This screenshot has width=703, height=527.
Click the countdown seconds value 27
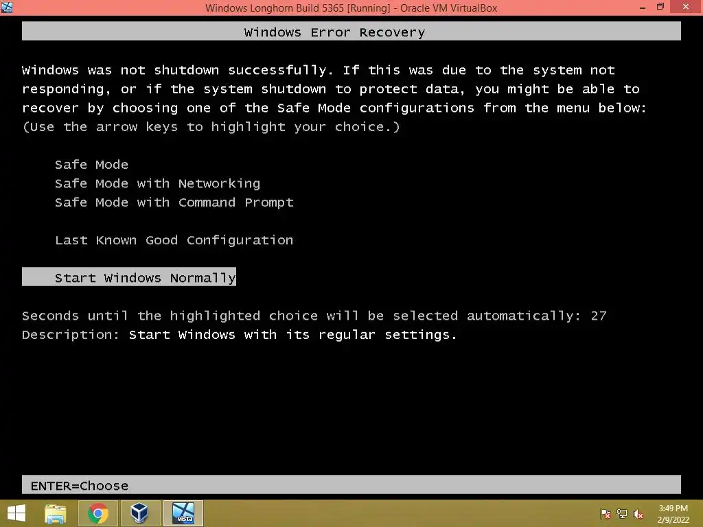[599, 316]
